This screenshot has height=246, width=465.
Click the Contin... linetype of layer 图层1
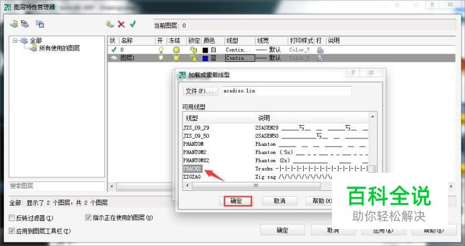[240, 58]
